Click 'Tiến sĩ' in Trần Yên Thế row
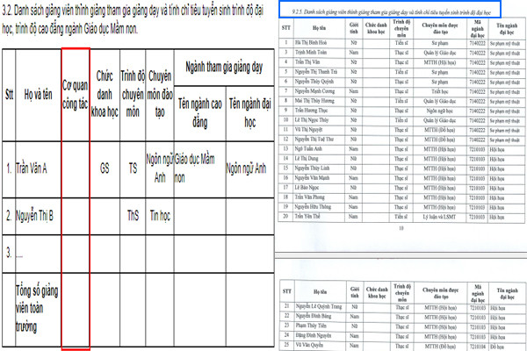 tap(401, 217)
